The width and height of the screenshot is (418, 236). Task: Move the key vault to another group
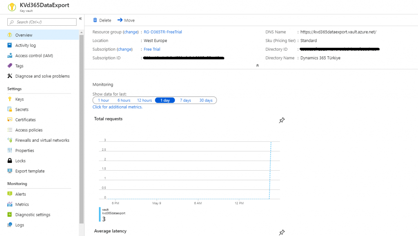click(x=126, y=20)
